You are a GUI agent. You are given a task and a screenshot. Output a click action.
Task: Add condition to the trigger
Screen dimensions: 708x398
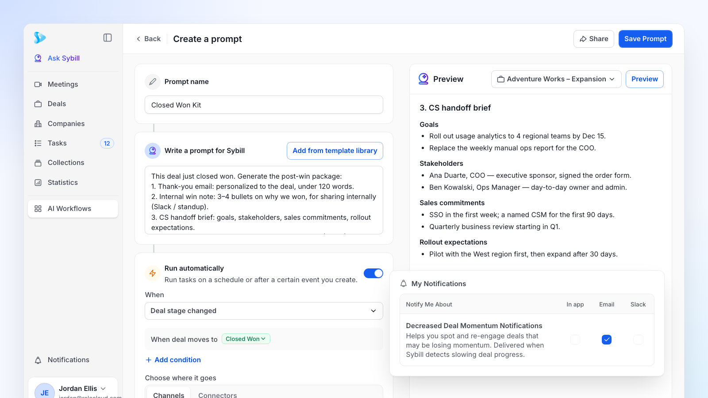(173, 360)
